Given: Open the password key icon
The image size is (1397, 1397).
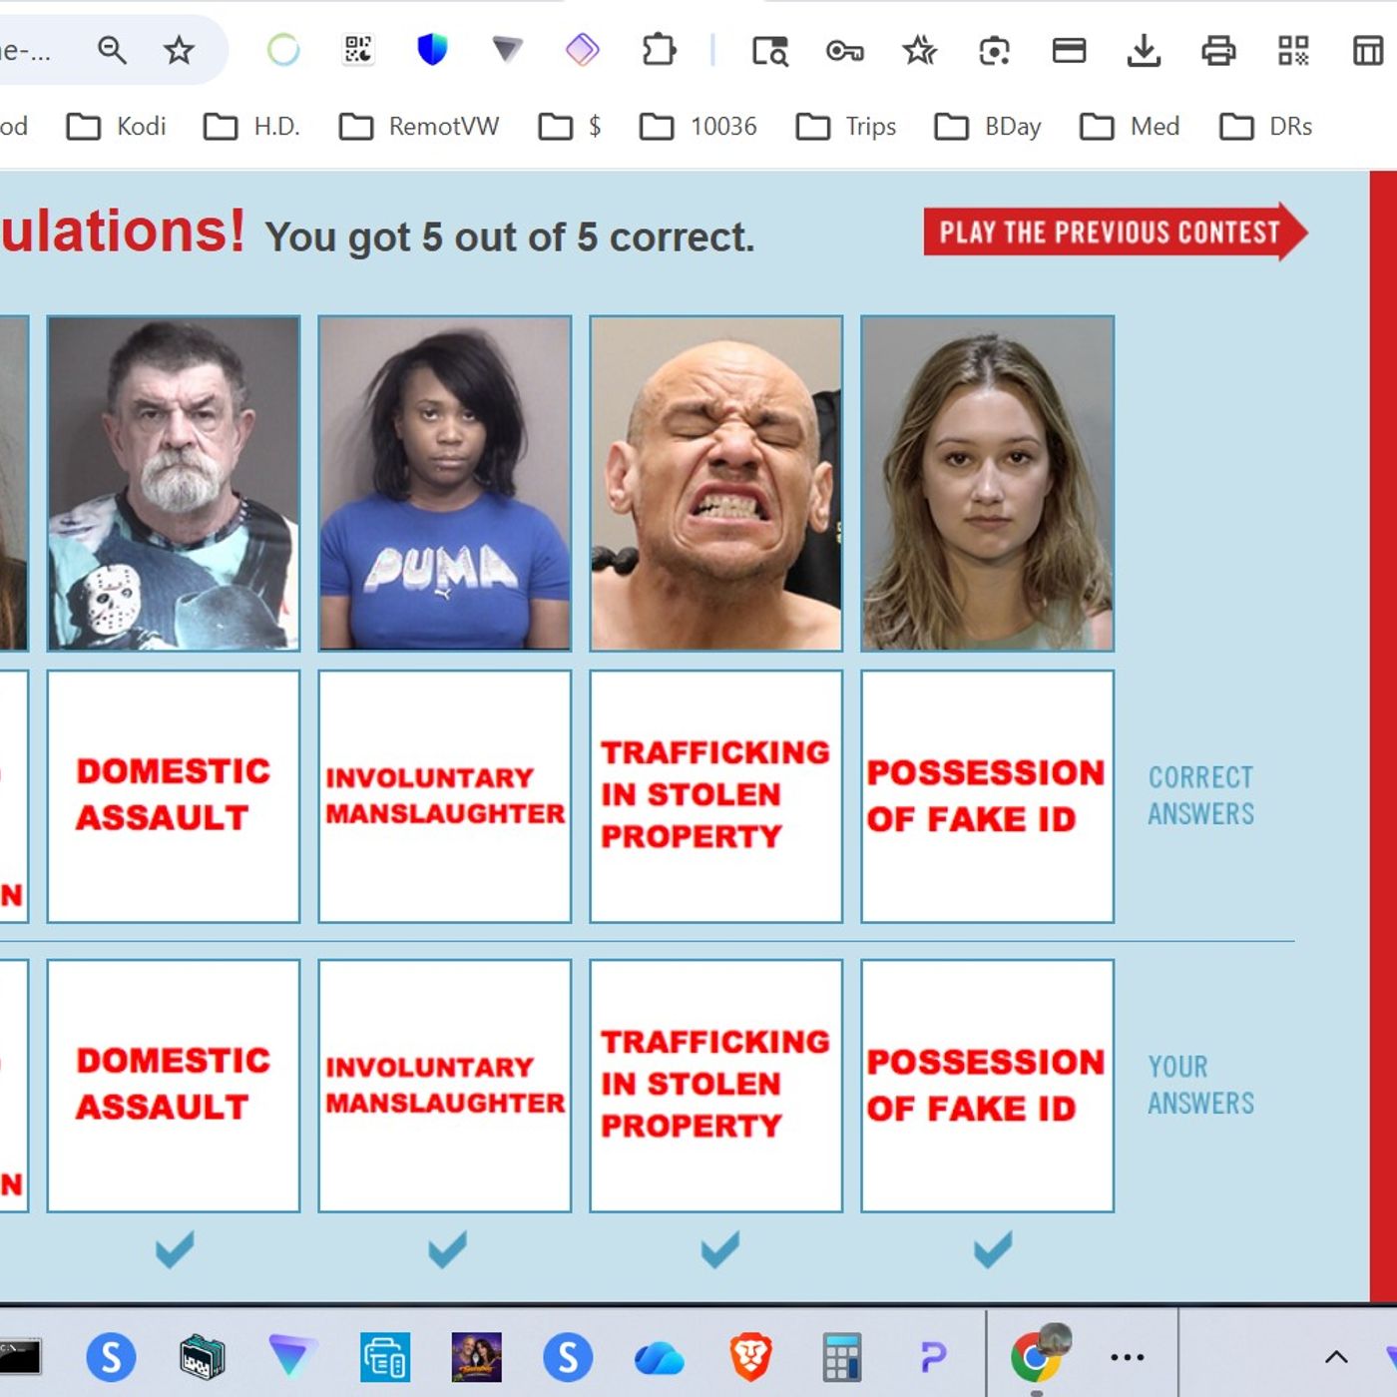Looking at the screenshot, I should [845, 51].
